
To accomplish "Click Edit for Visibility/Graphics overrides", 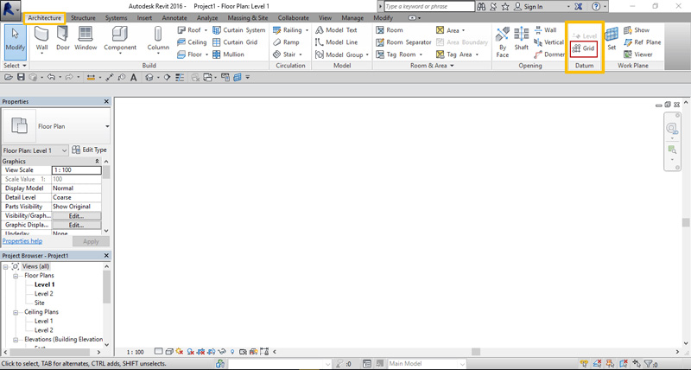I will pyautogui.click(x=76, y=216).
